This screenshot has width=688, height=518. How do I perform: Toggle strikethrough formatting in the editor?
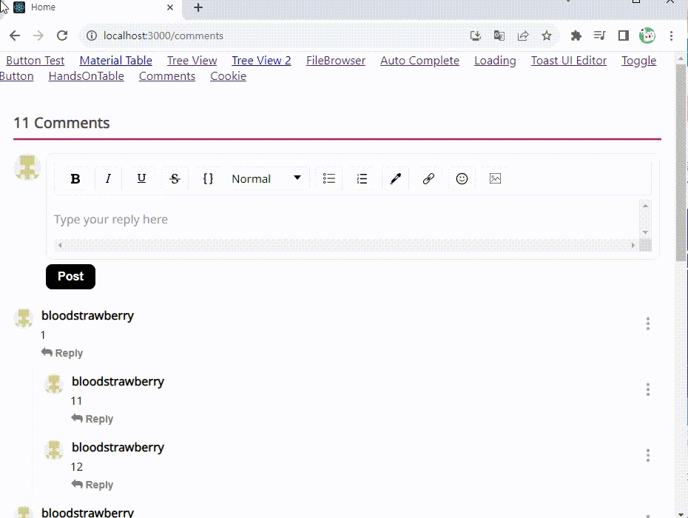pyautogui.click(x=175, y=178)
